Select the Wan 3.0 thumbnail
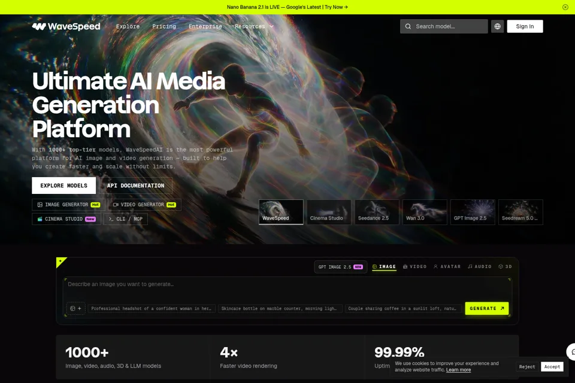 click(425, 212)
